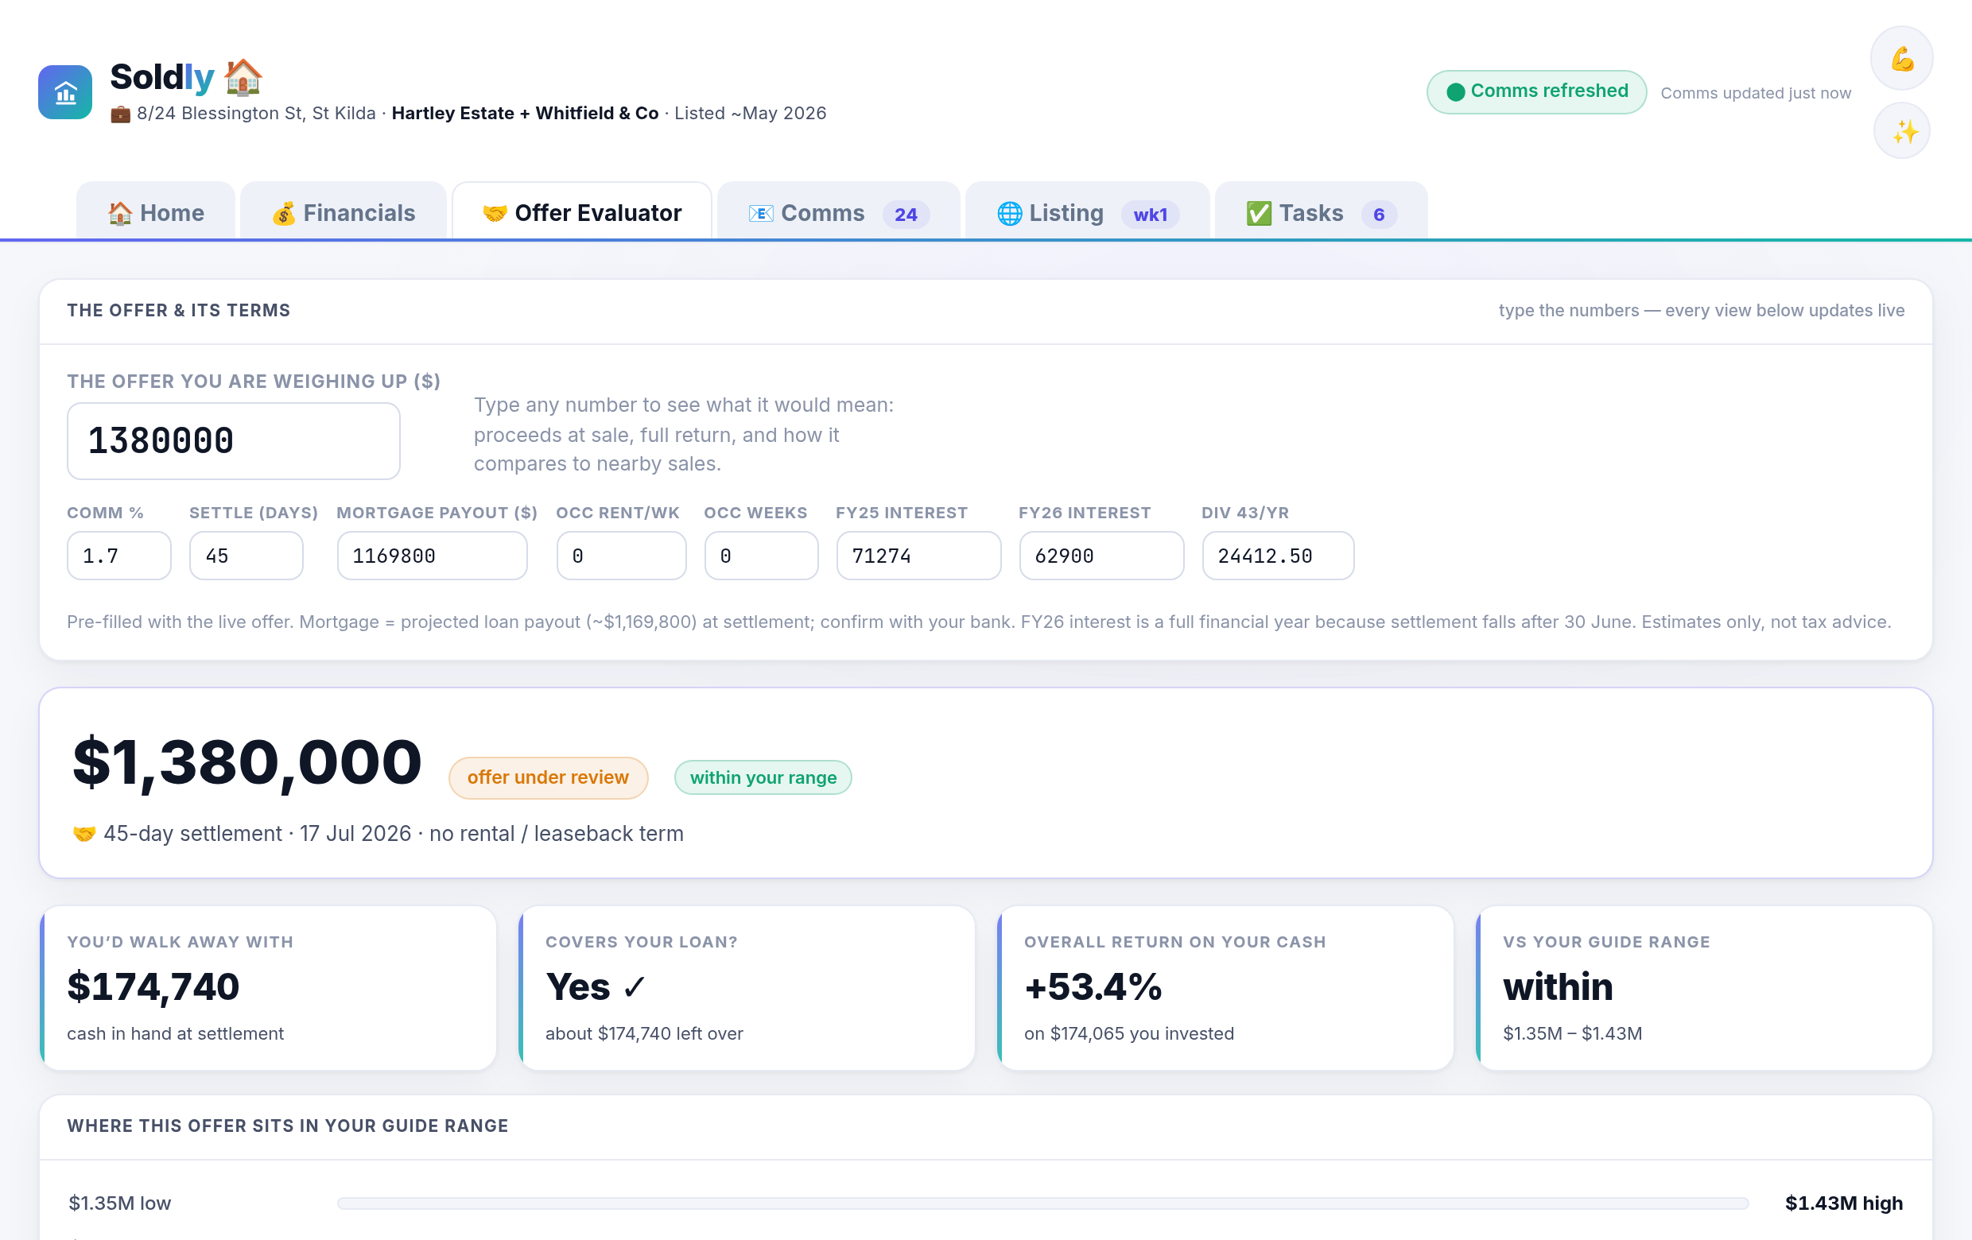Click the Overall Return On Your Cash card
1972x1240 pixels.
click(1225, 988)
